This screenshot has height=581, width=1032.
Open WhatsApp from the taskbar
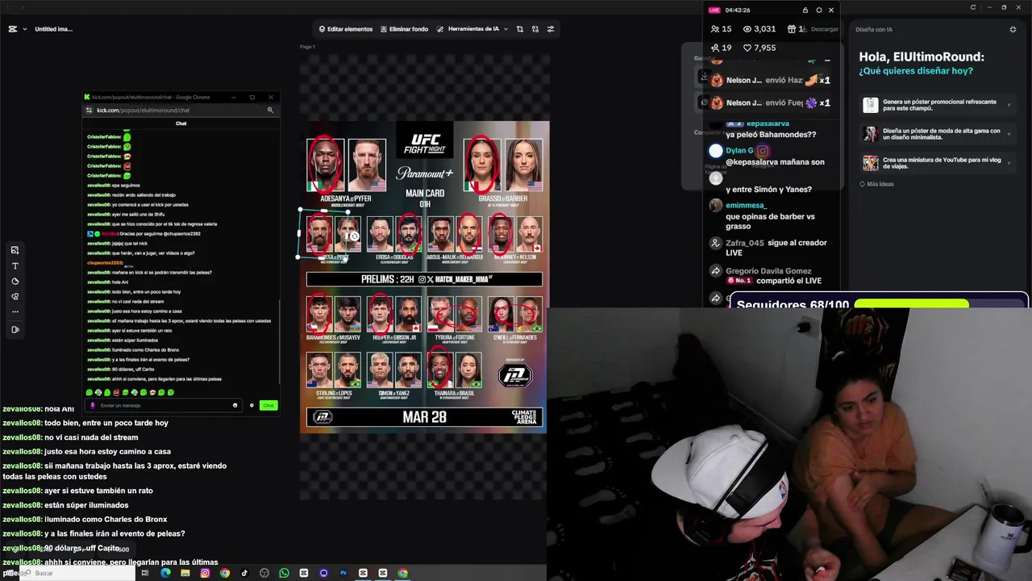(284, 573)
